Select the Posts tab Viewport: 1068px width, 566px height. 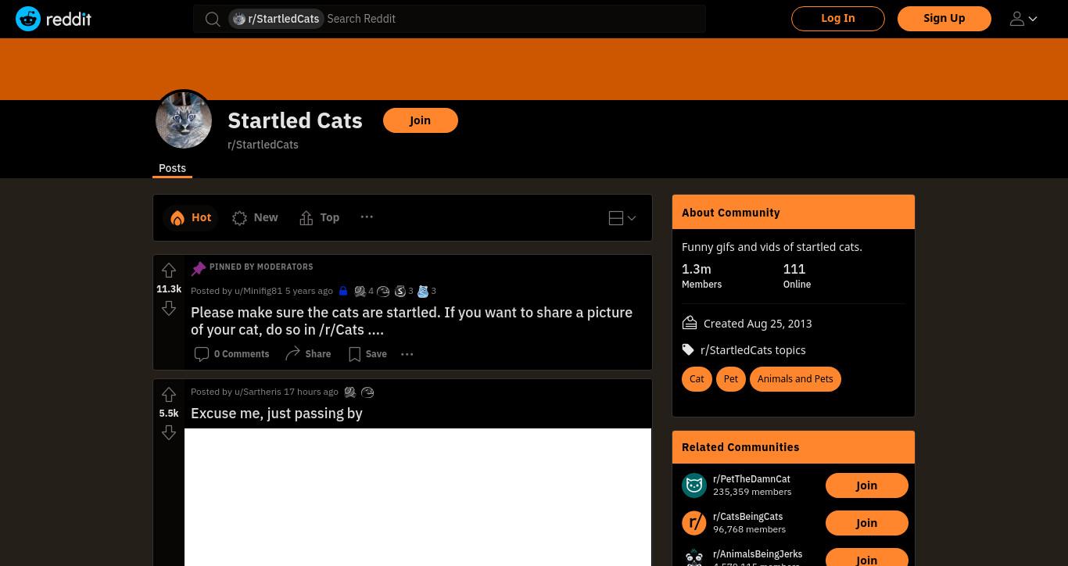point(172,168)
